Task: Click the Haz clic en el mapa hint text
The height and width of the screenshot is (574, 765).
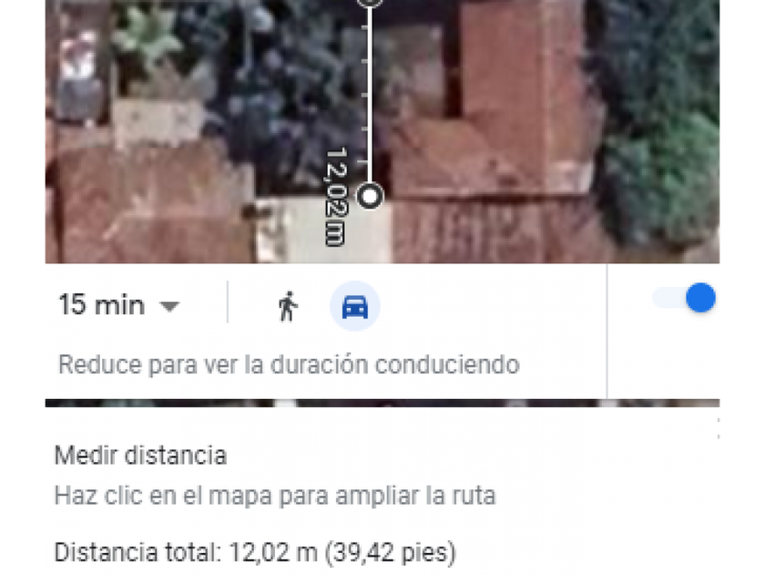Action: click(x=275, y=496)
